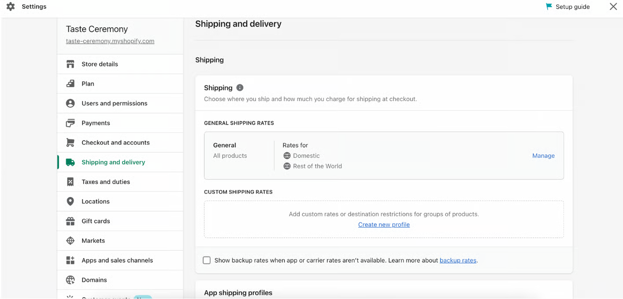This screenshot has width=623, height=299.
Task: Open the backup rates help link
Action: (458, 260)
